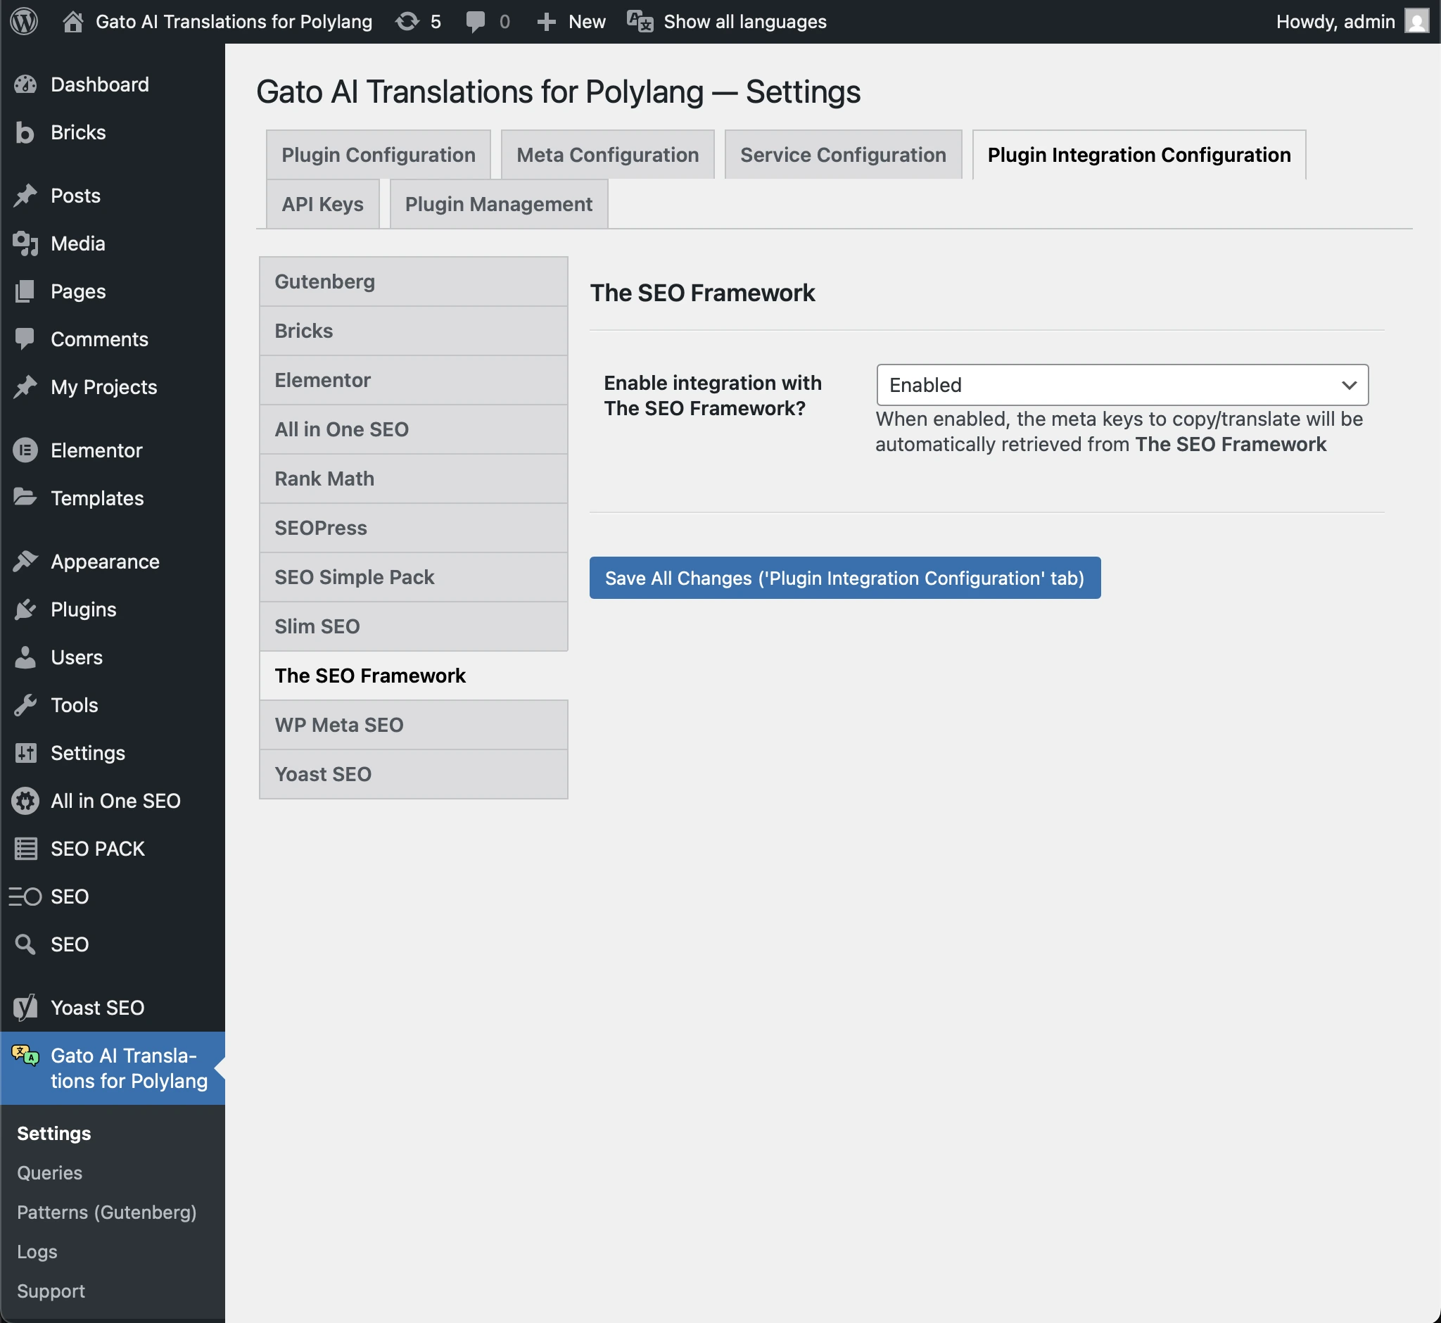
Task: Click the Tools wrench icon
Action: [26, 704]
